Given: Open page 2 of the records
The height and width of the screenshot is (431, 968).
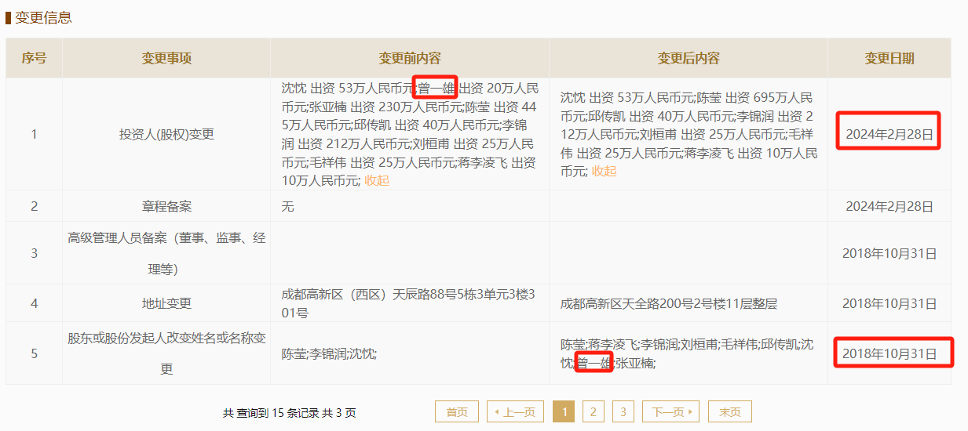Looking at the screenshot, I should [594, 411].
